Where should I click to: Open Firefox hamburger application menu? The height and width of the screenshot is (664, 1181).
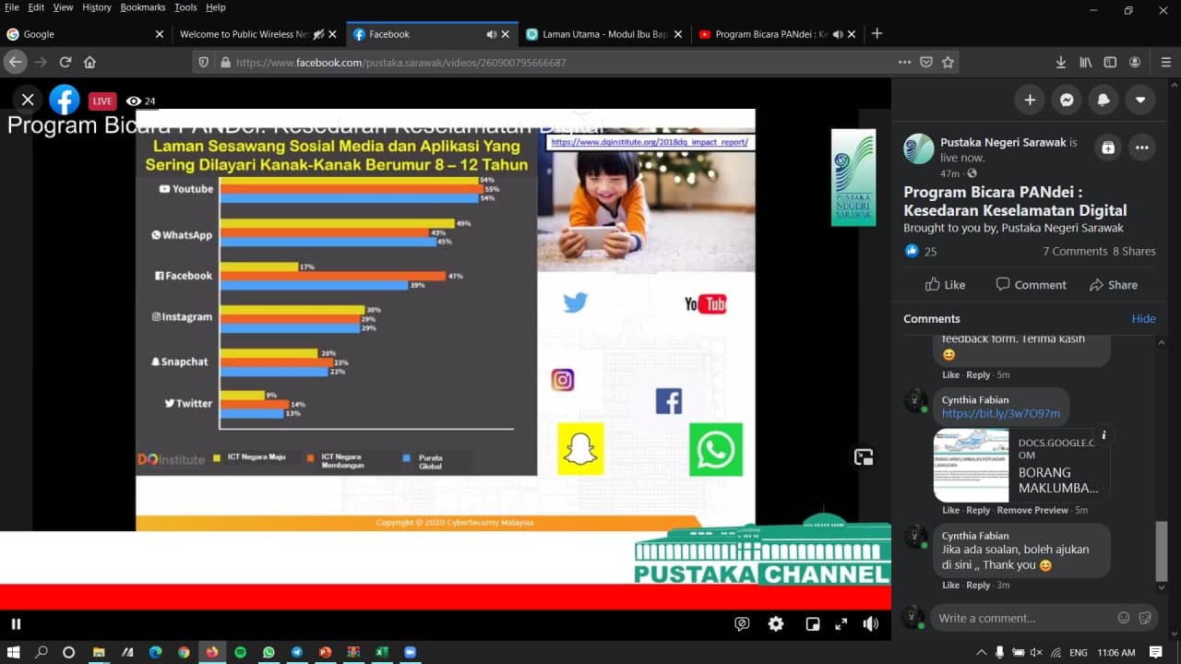[1166, 63]
